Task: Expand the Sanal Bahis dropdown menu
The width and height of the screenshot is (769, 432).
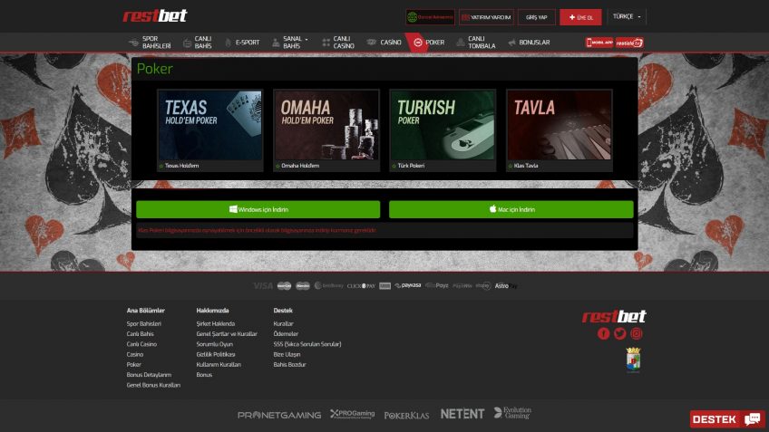Action: (x=290, y=43)
